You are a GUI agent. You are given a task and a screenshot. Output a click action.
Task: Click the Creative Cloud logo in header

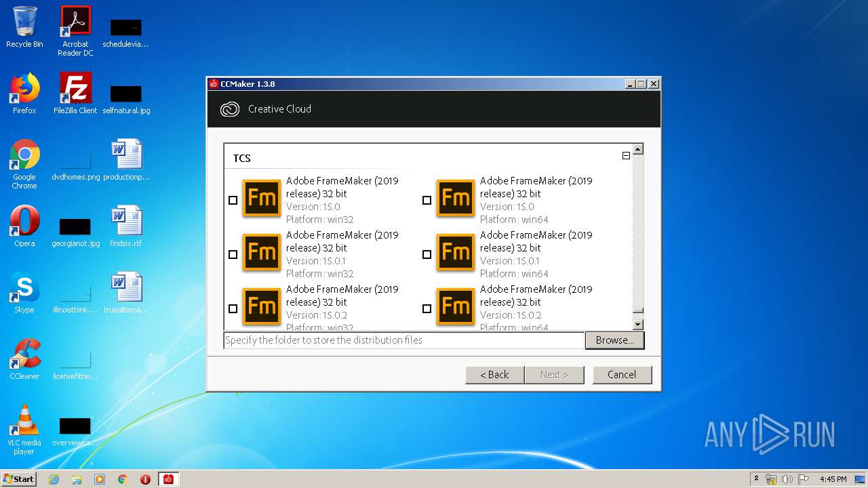point(230,109)
